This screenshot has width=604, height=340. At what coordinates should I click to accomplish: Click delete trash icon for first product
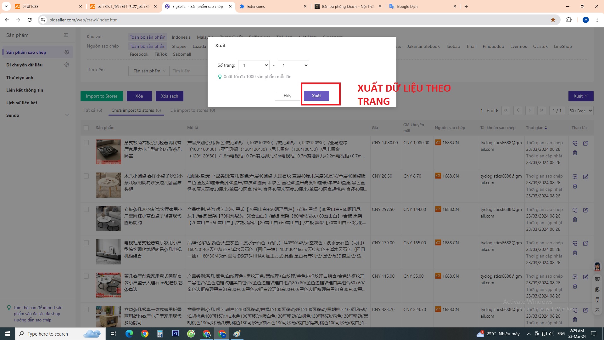tap(575, 153)
